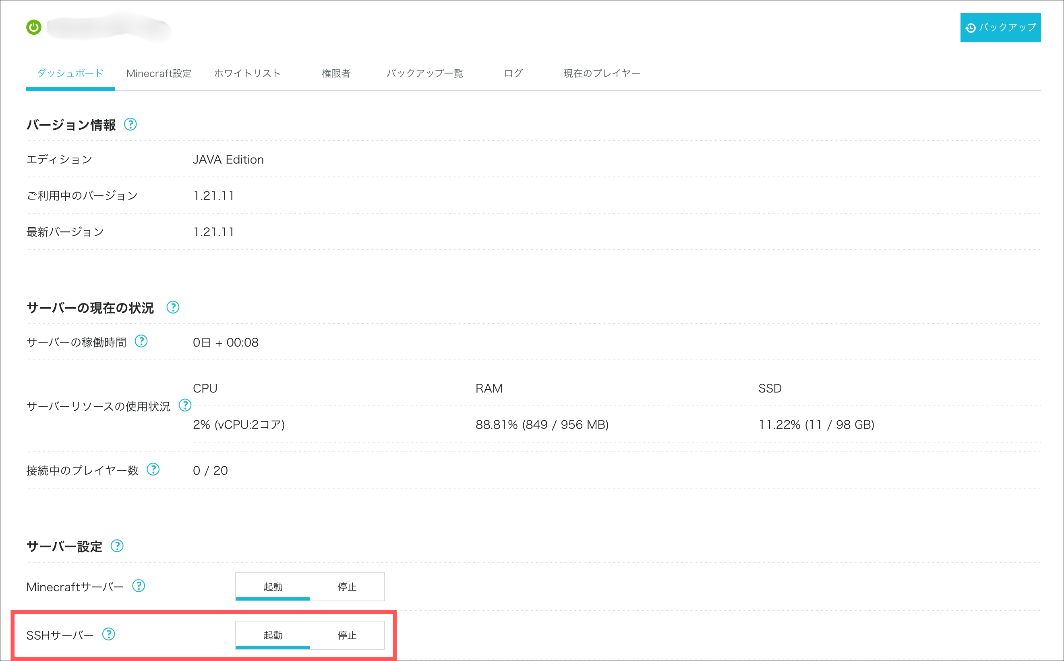Open the ホワイトリスト tab

(x=247, y=73)
